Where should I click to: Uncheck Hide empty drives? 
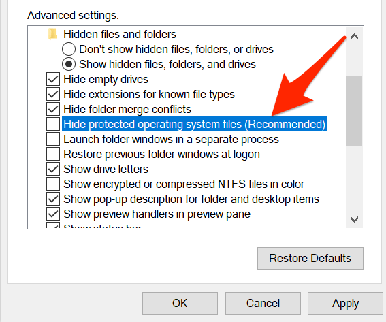[x=53, y=79]
